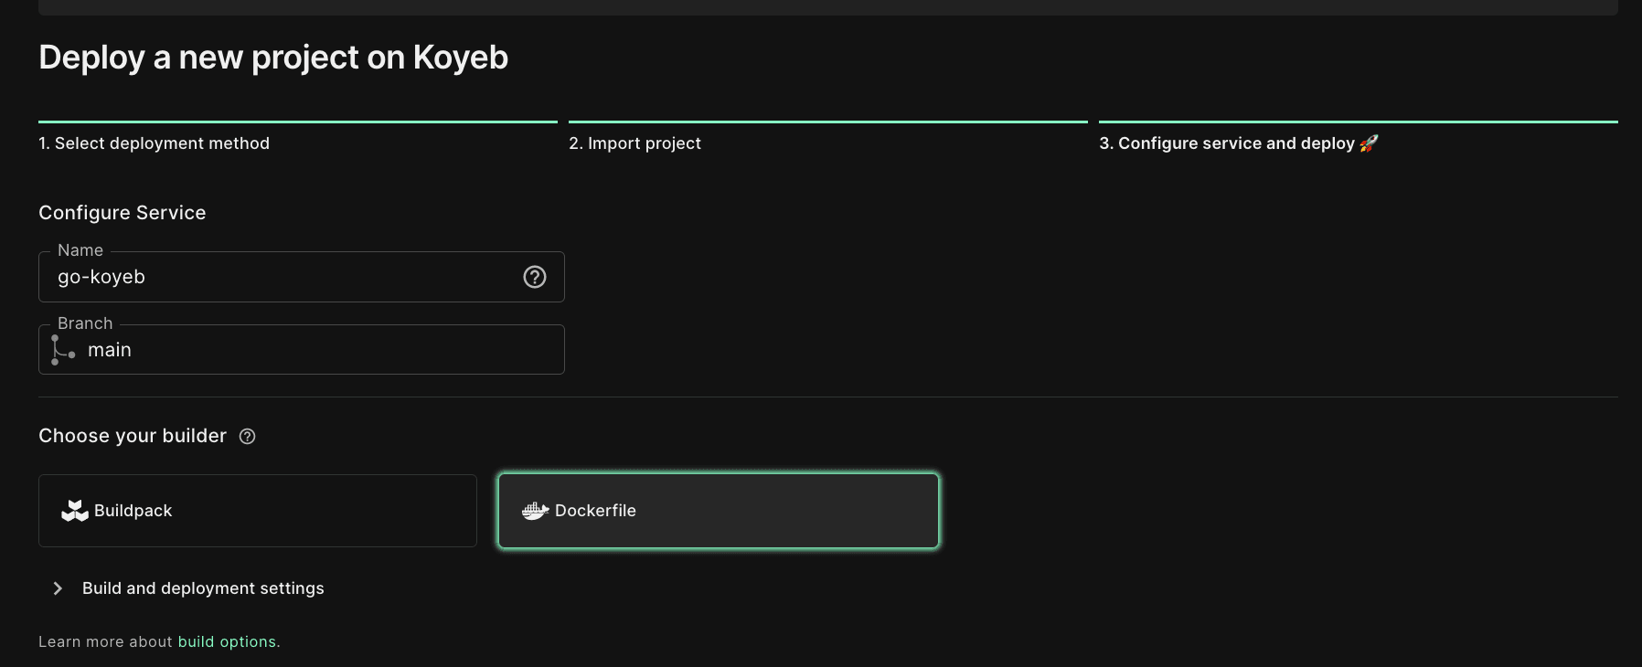Open the Branch selector showing main
The width and height of the screenshot is (1642, 667).
[x=302, y=350]
